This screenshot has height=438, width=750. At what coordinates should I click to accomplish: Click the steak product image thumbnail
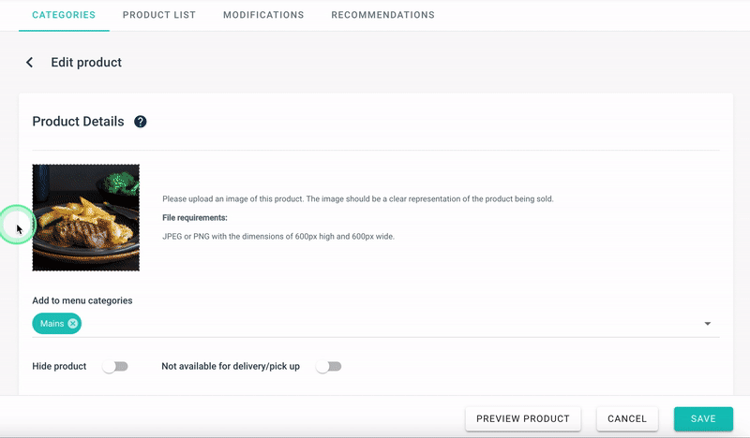86,218
